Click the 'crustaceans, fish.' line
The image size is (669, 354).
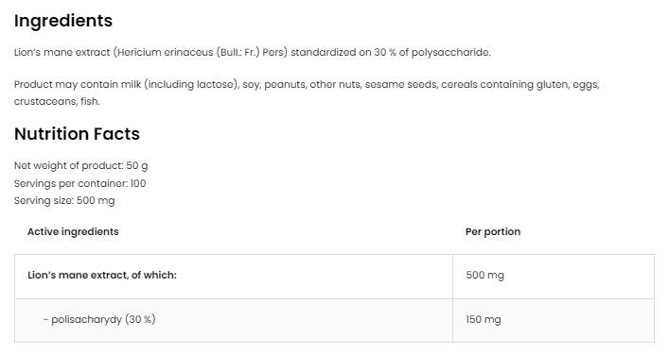(57, 101)
